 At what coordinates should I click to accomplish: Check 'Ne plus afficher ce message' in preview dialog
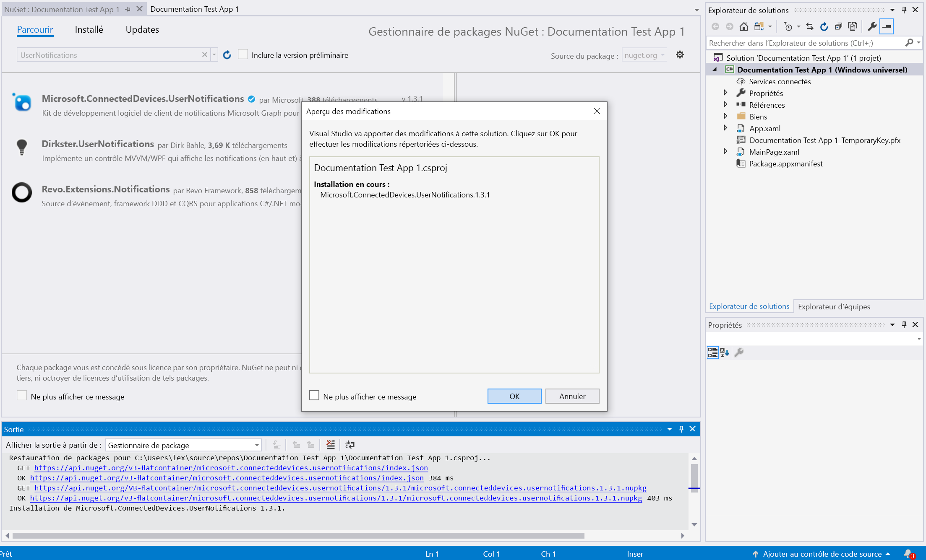click(x=315, y=396)
